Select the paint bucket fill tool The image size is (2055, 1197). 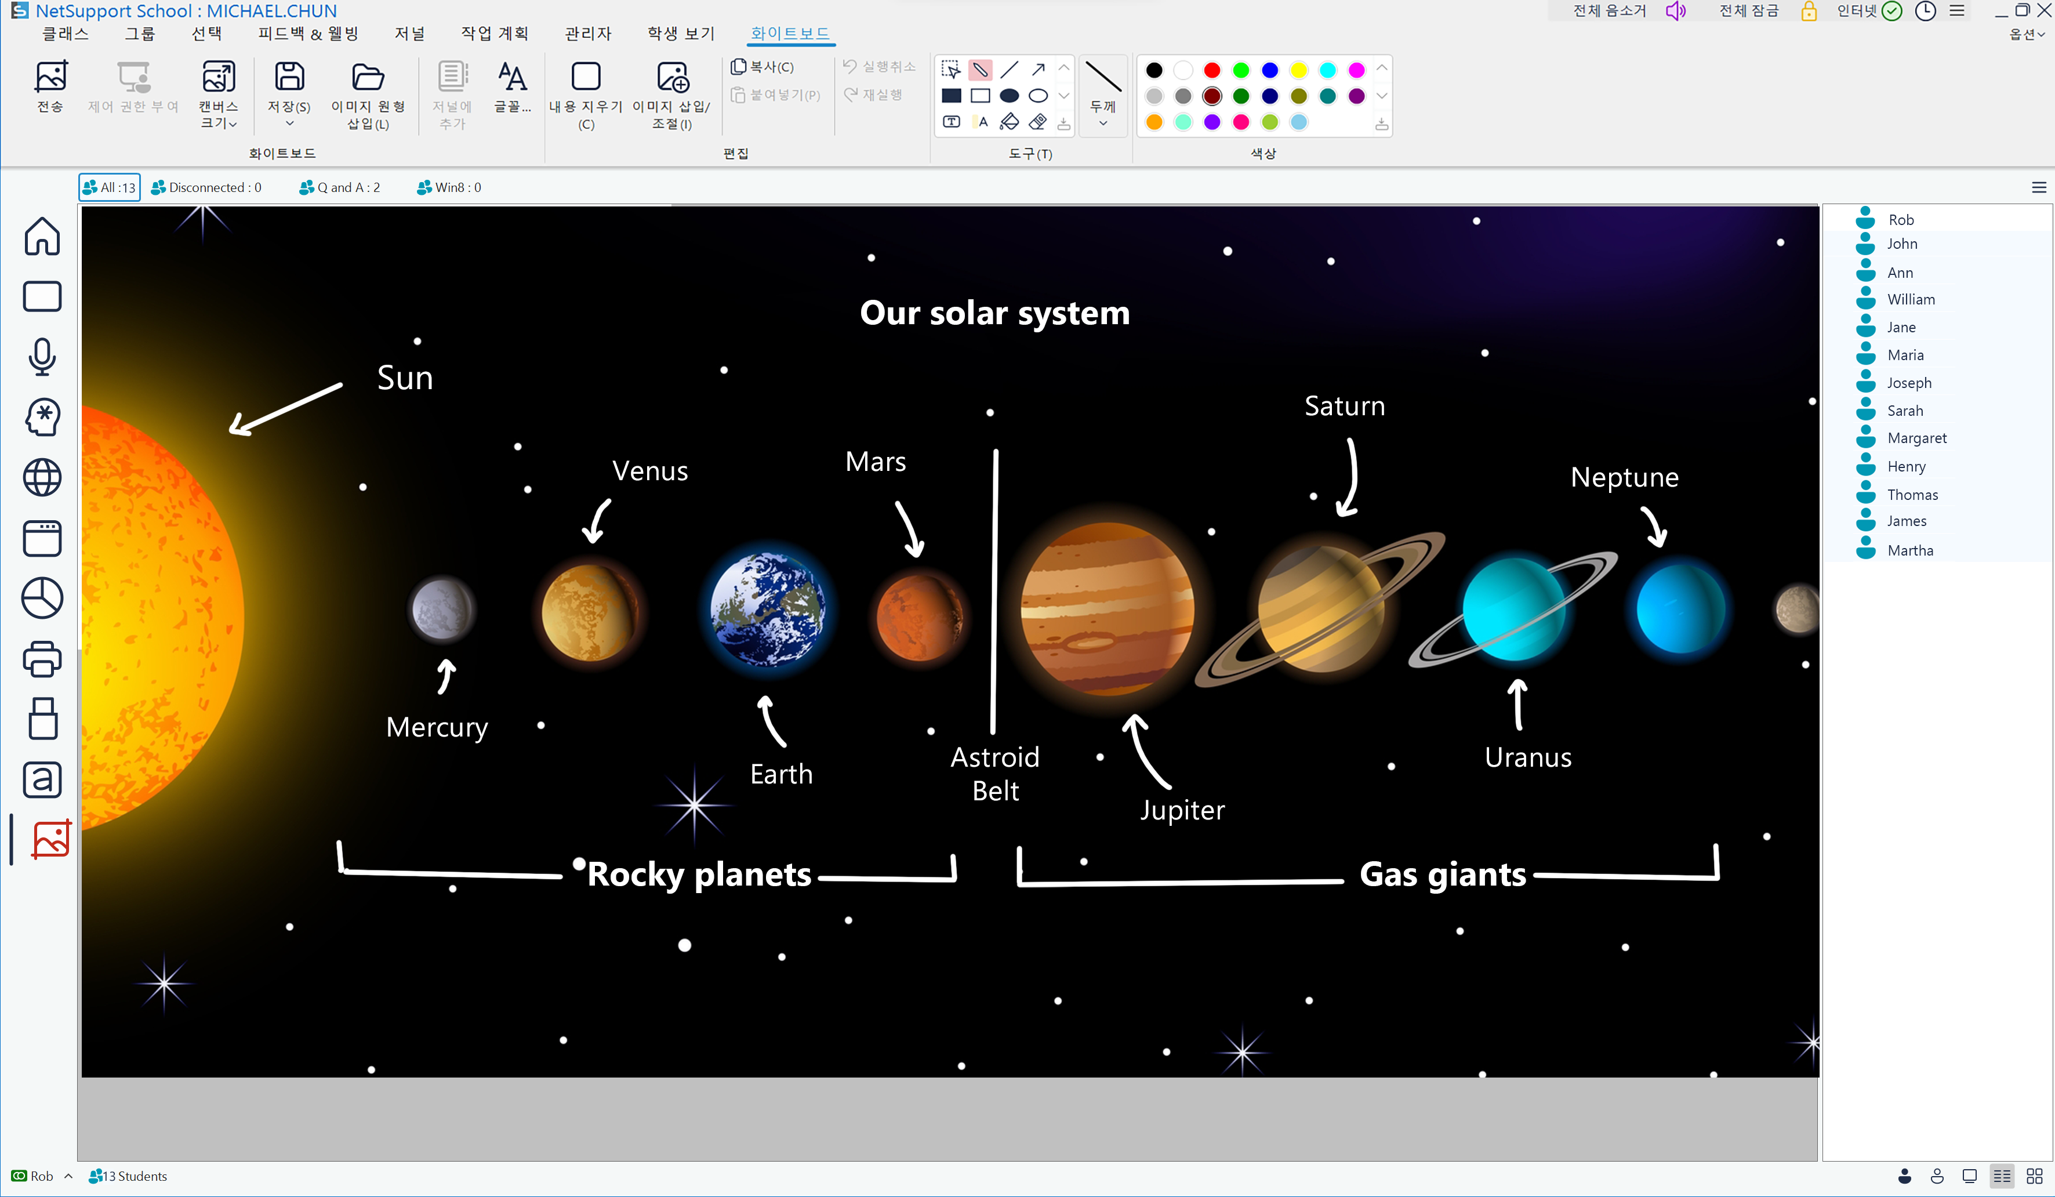pyautogui.click(x=1009, y=122)
